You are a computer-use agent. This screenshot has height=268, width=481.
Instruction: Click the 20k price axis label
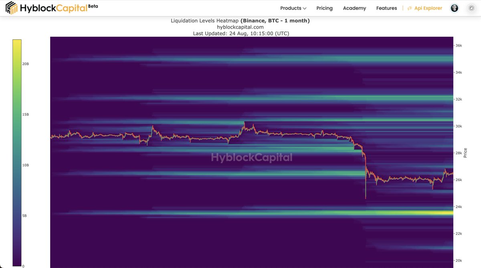(459, 261)
